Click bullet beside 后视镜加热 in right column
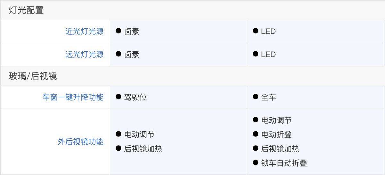 pos(255,148)
